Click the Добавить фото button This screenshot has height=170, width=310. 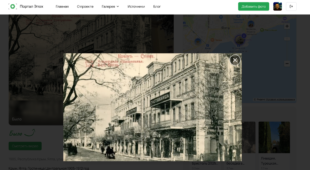click(x=254, y=6)
